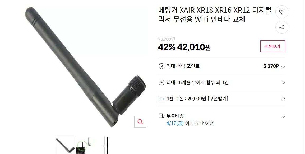Add product to wishlist with heart icon

pyautogui.click(x=282, y=12)
